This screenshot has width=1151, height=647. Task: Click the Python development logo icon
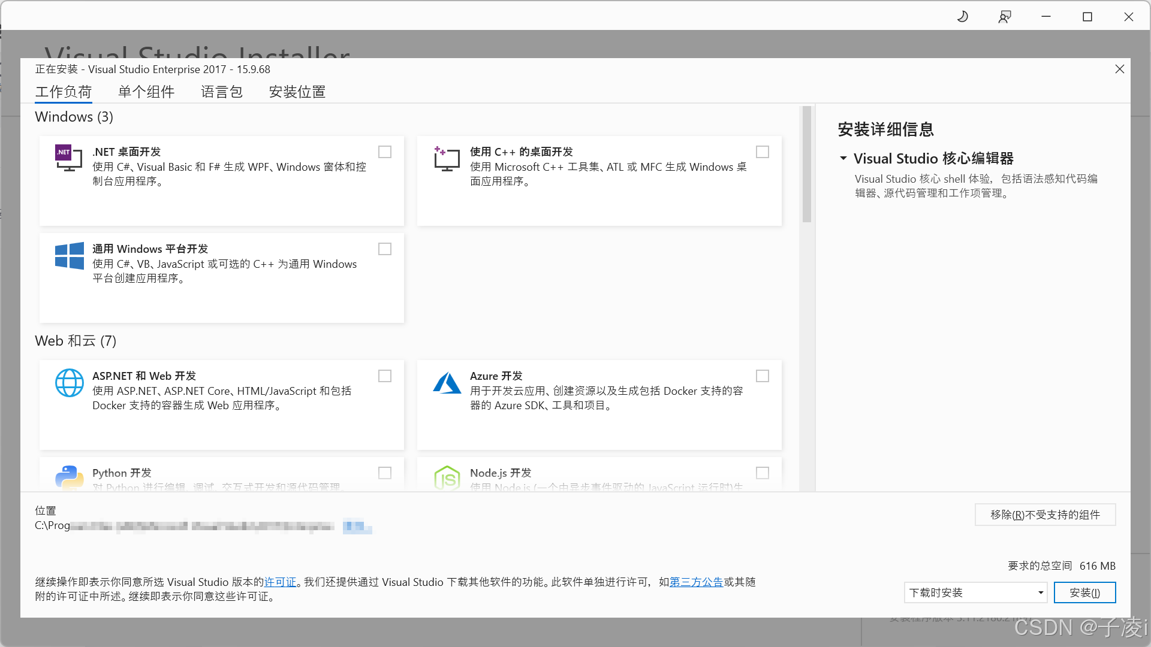tap(70, 477)
